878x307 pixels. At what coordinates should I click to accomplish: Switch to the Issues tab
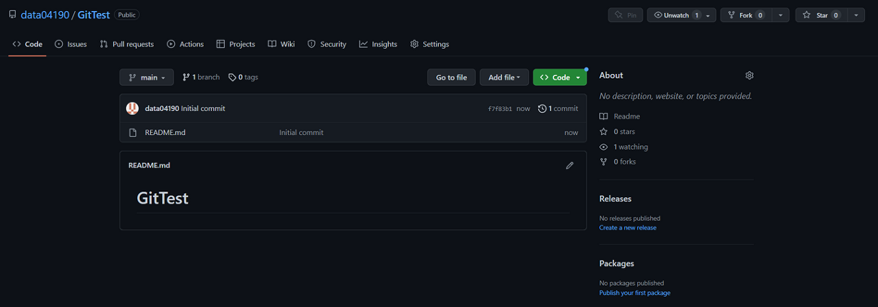point(71,44)
